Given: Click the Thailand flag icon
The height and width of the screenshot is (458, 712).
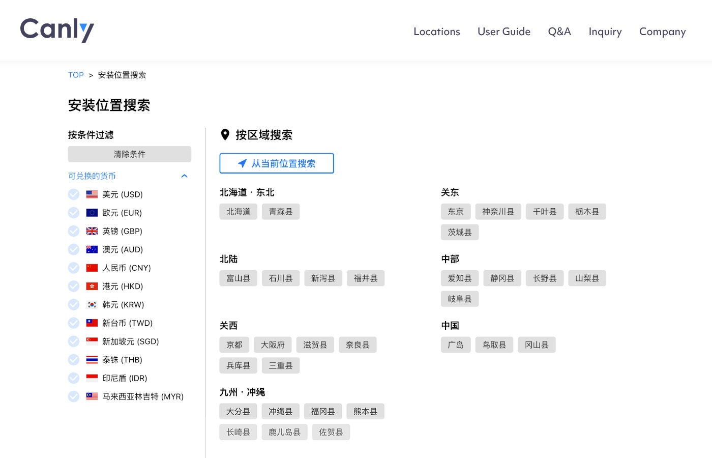Looking at the screenshot, I should pyautogui.click(x=92, y=359).
